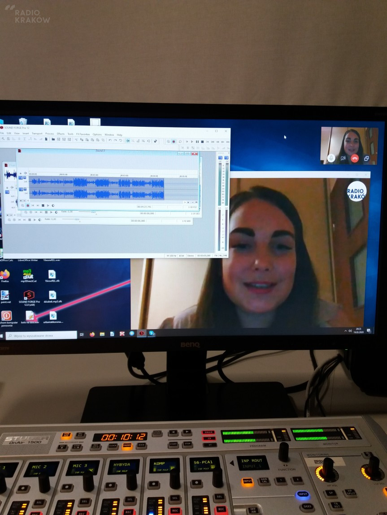Open the Transport menu in Sound Forge
The height and width of the screenshot is (515, 387).
37,133
